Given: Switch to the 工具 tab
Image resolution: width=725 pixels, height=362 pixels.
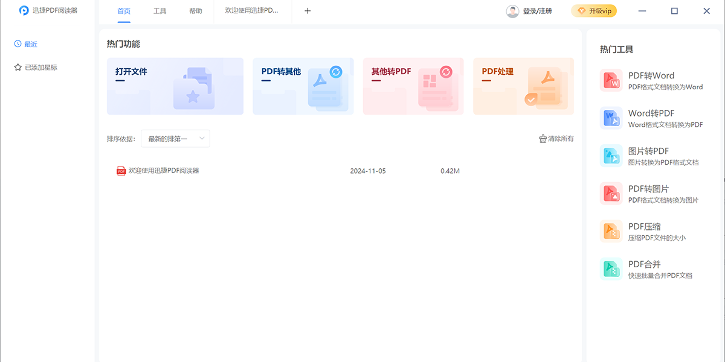Looking at the screenshot, I should 159,10.
